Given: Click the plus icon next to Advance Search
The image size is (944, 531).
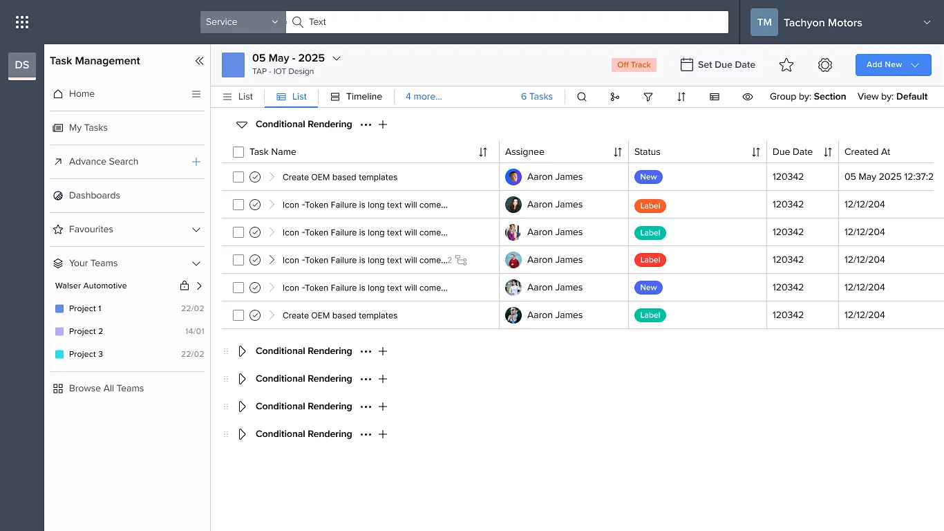Looking at the screenshot, I should (x=196, y=162).
